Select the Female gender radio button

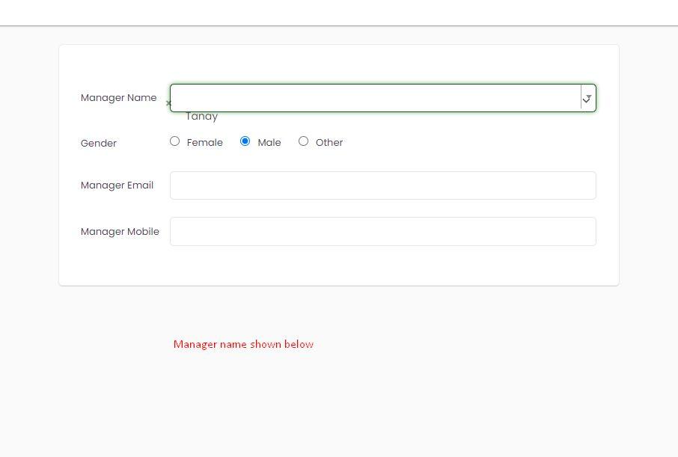(x=174, y=141)
